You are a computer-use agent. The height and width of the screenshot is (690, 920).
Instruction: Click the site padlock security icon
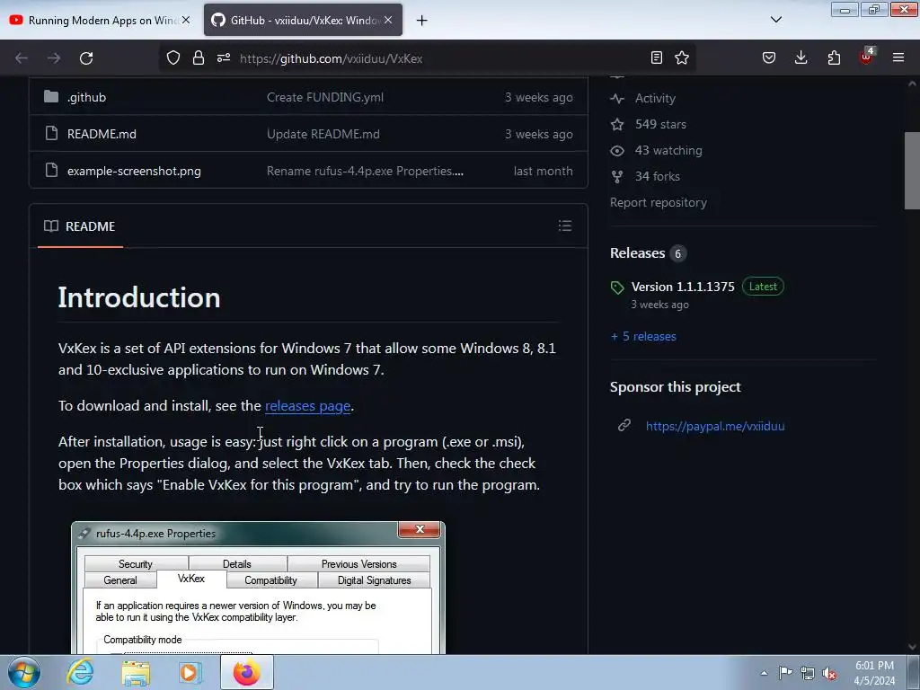click(199, 58)
